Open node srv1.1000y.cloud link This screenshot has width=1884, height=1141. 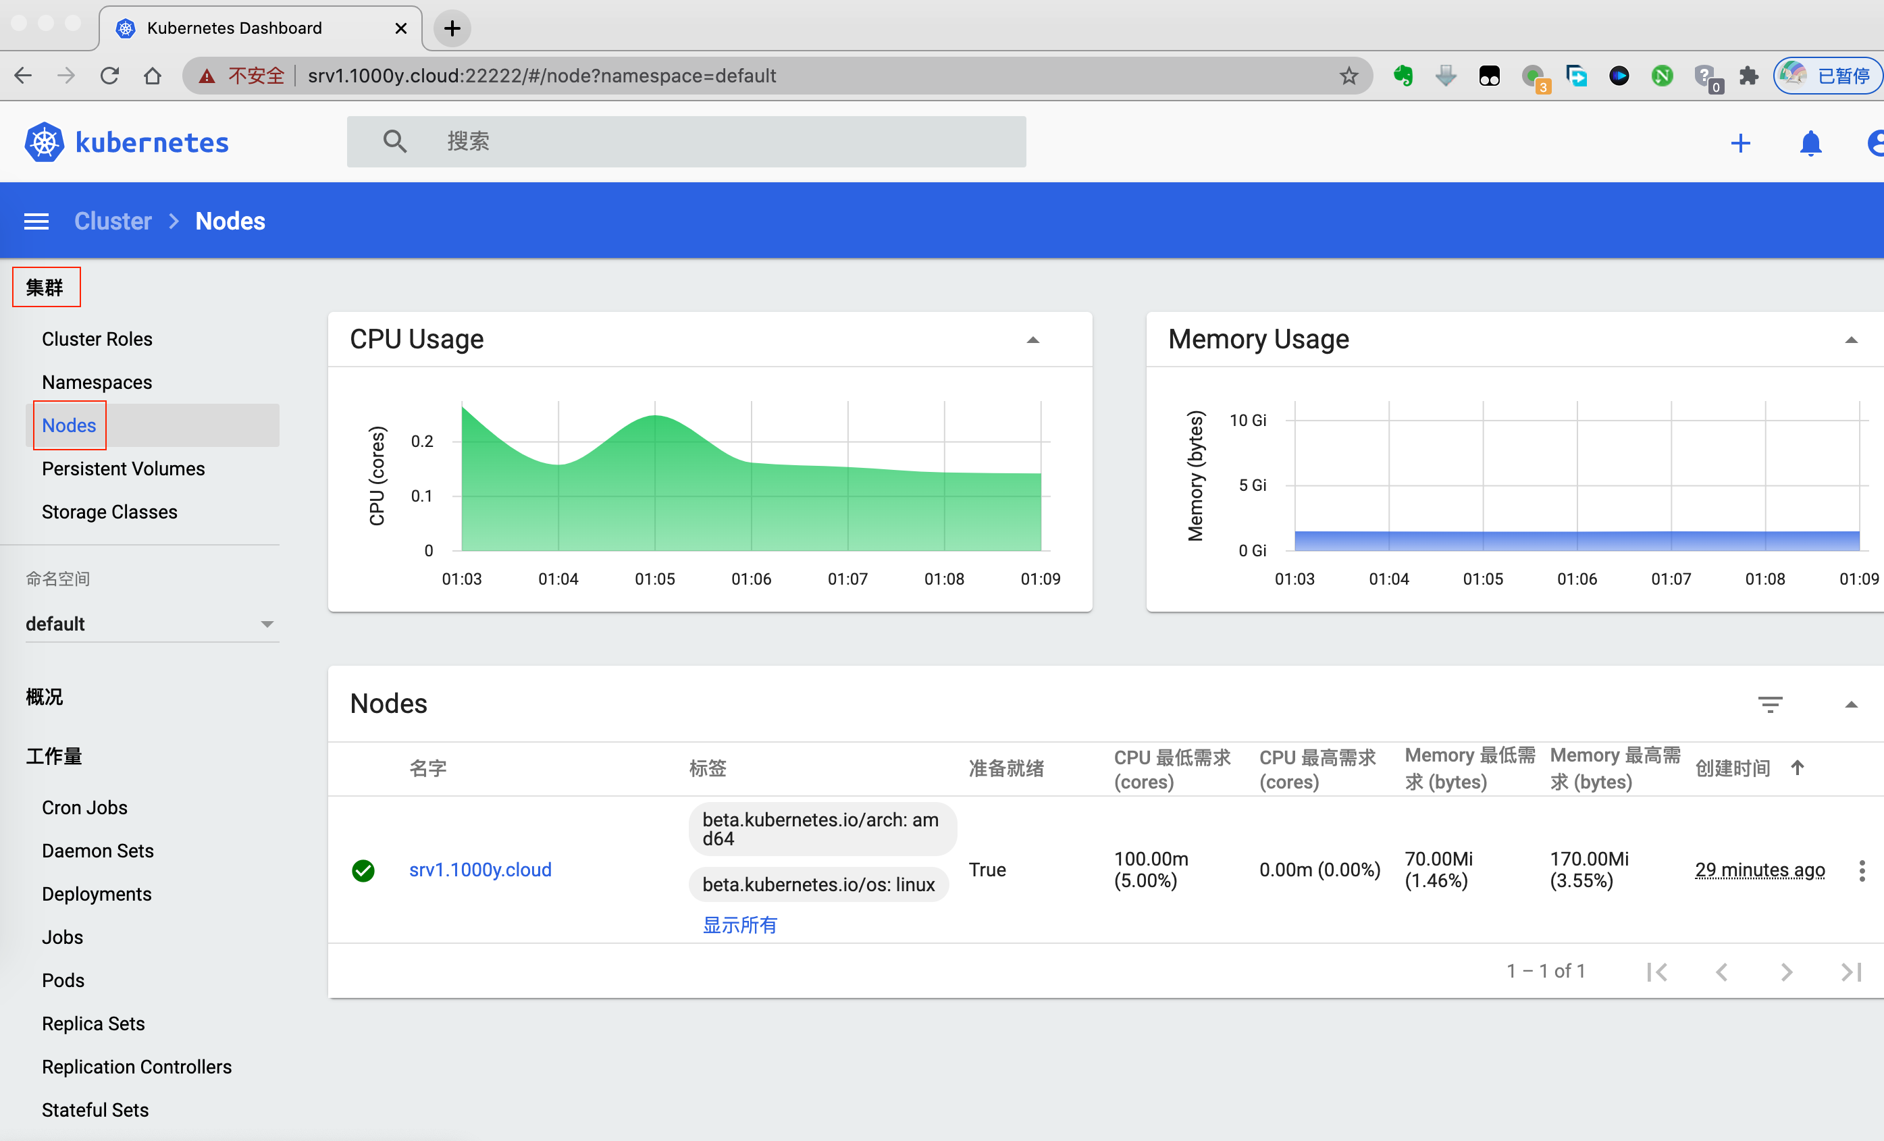click(x=480, y=870)
